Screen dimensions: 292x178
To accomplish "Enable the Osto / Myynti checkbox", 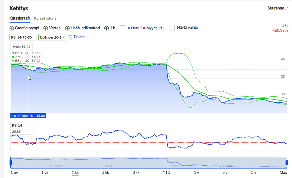I will pos(122,28).
